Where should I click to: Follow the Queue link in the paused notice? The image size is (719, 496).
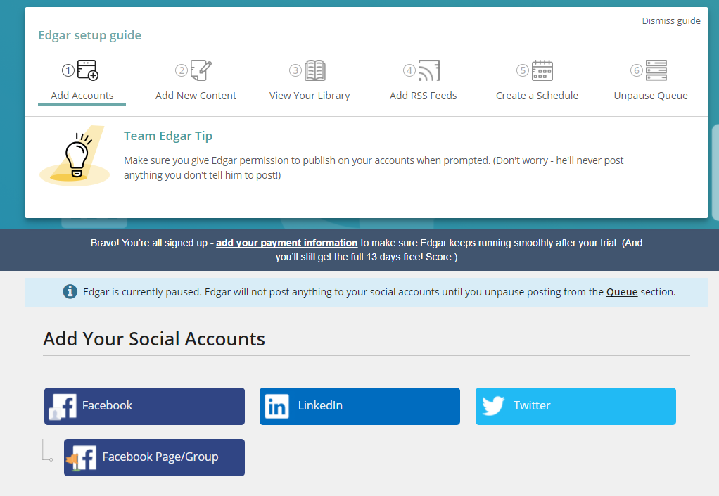point(622,292)
